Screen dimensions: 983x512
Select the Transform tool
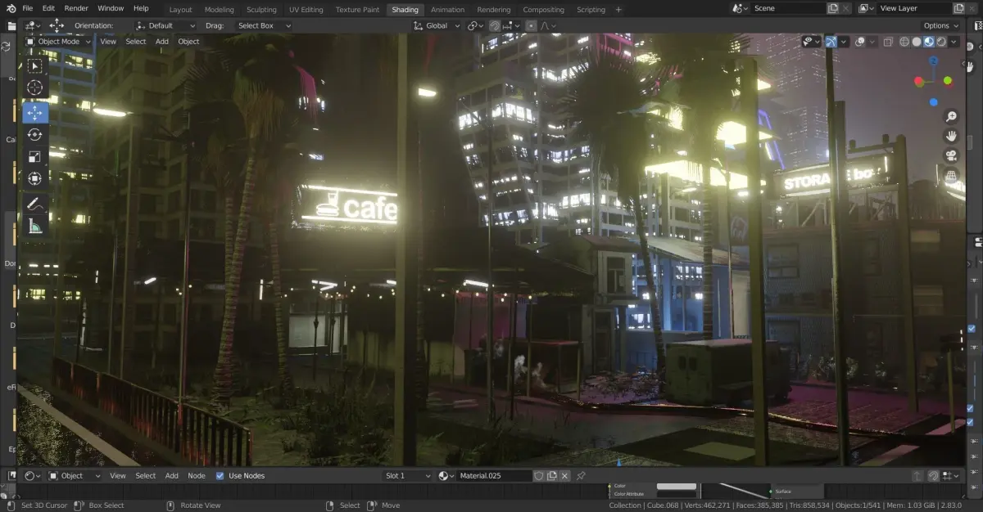35,178
